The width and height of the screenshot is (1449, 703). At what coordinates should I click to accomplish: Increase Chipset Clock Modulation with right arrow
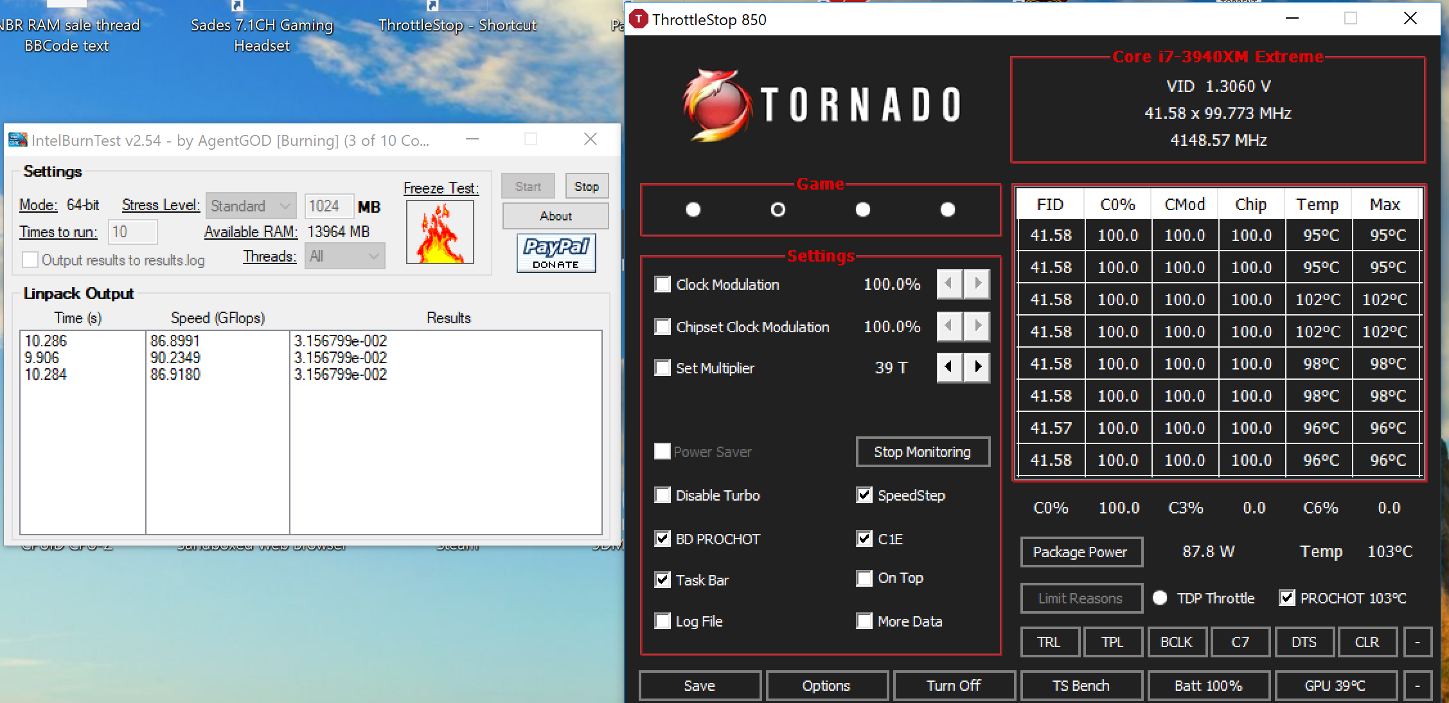pos(977,326)
